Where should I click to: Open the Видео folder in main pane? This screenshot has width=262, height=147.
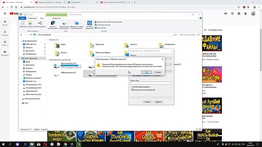pyautogui.click(x=60, y=45)
